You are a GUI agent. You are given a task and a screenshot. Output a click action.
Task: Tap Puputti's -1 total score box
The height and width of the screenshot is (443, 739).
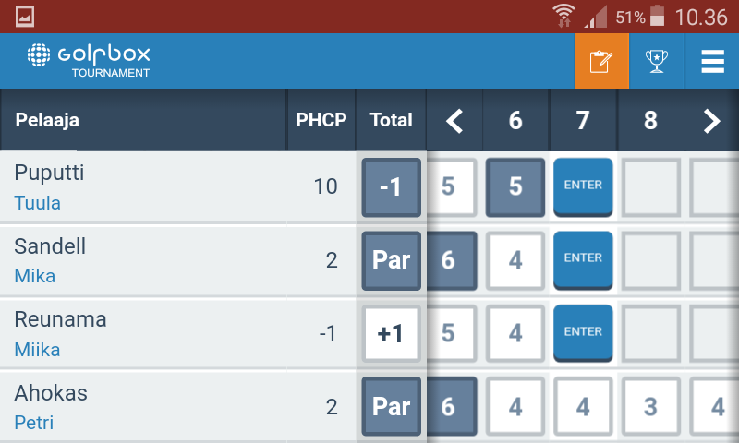pos(391,187)
